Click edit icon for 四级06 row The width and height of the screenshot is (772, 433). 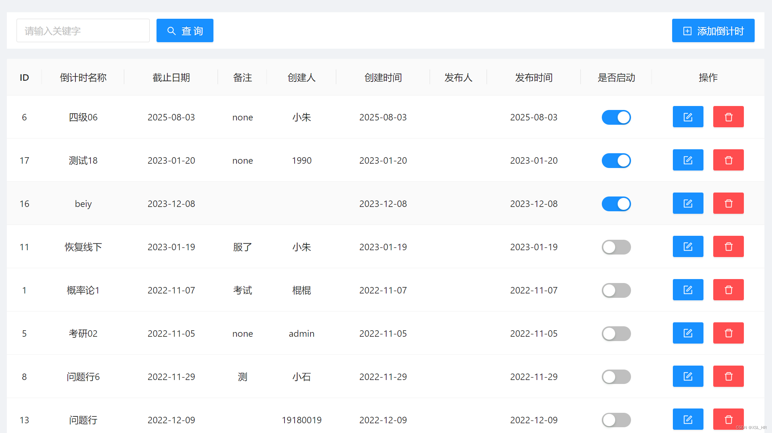coord(688,117)
